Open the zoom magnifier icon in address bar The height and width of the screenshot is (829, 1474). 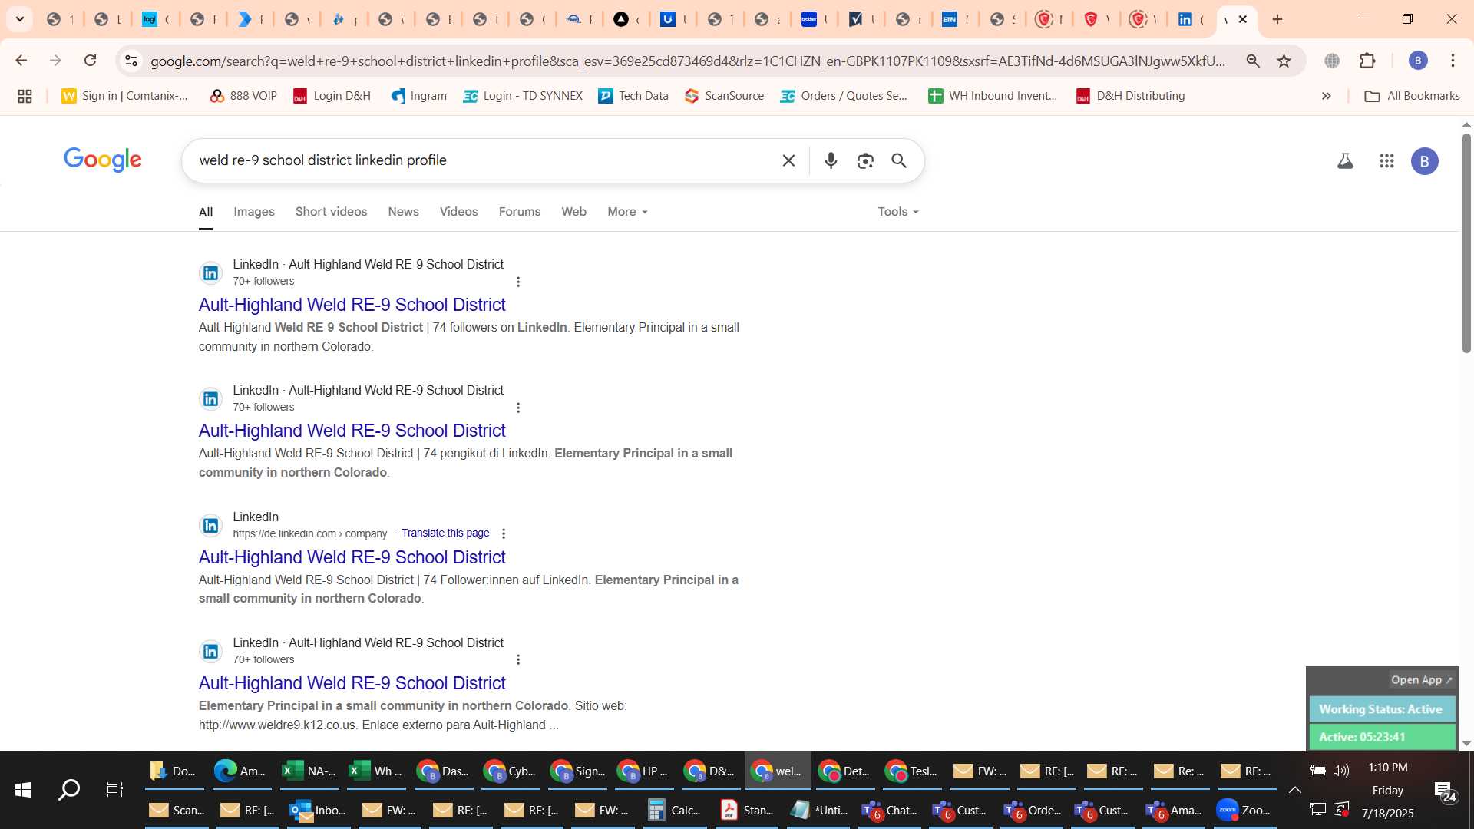click(x=1253, y=61)
